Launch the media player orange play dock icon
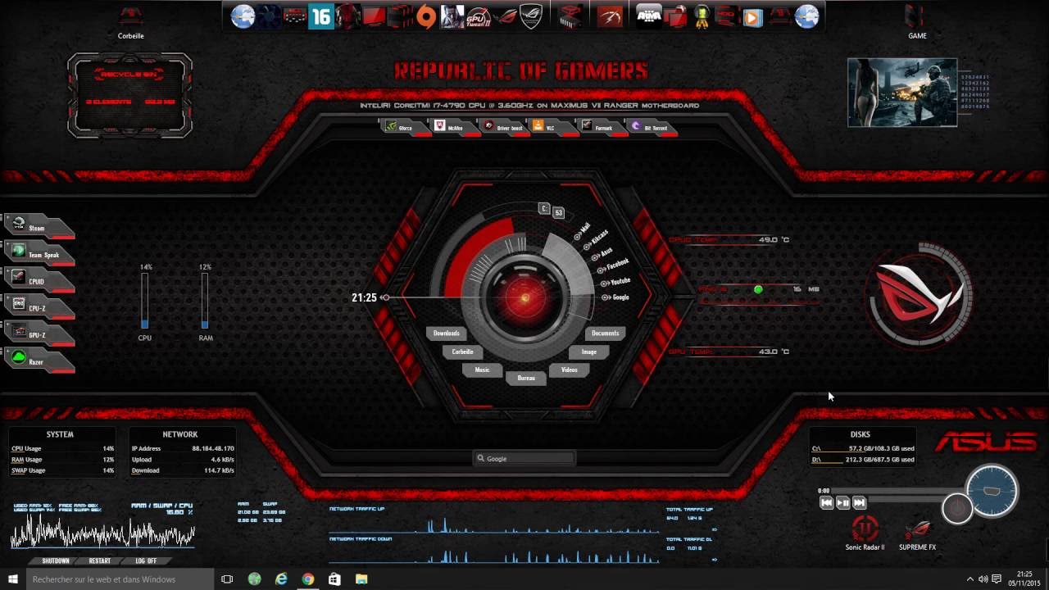Screen dimensions: 1049x590 click(x=752, y=16)
